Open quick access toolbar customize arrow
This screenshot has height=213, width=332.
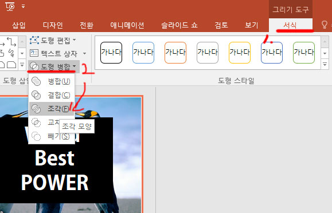tap(23, 6)
